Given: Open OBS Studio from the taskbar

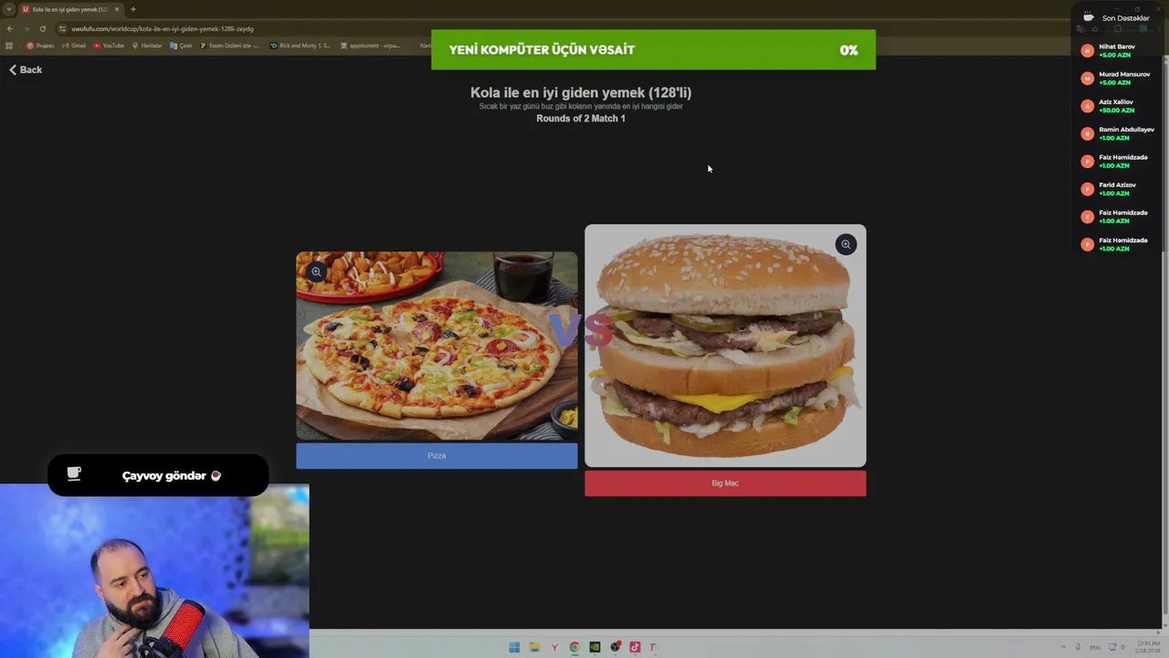Looking at the screenshot, I should [x=615, y=647].
